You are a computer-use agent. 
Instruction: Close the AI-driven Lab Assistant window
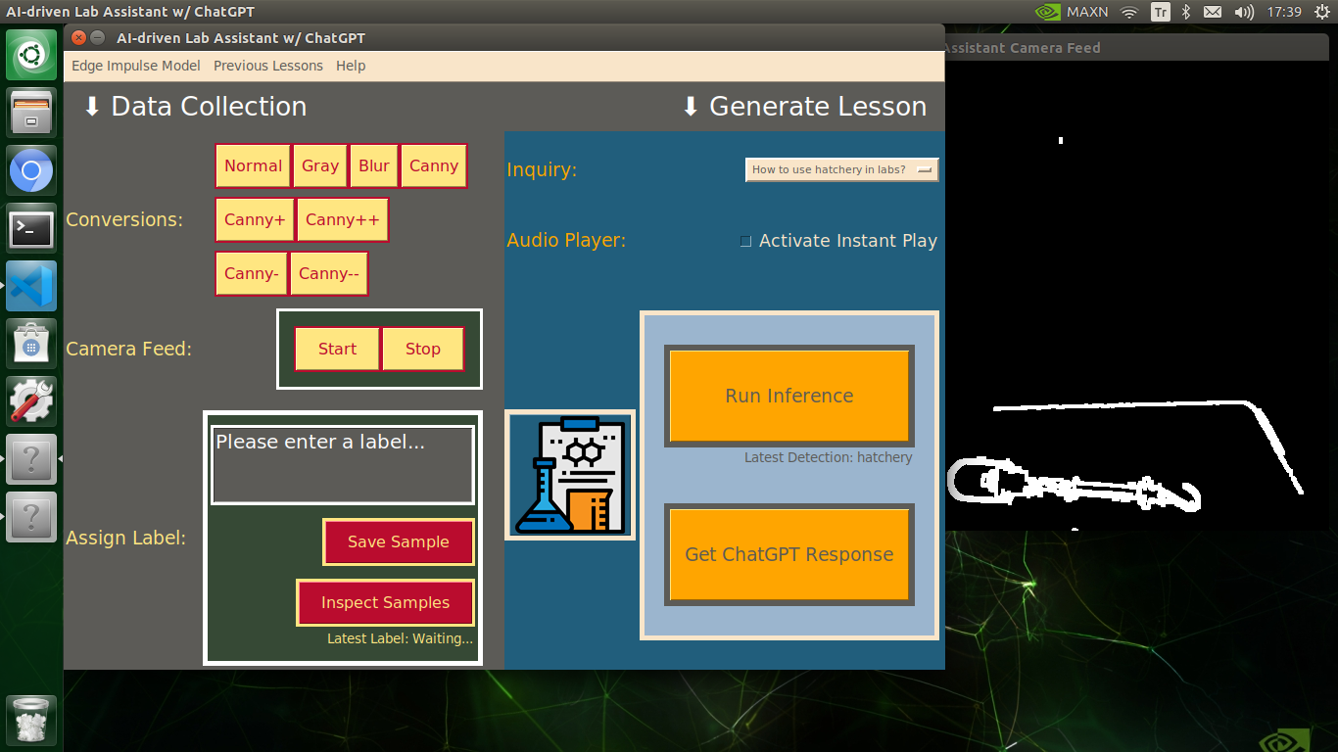(x=78, y=38)
